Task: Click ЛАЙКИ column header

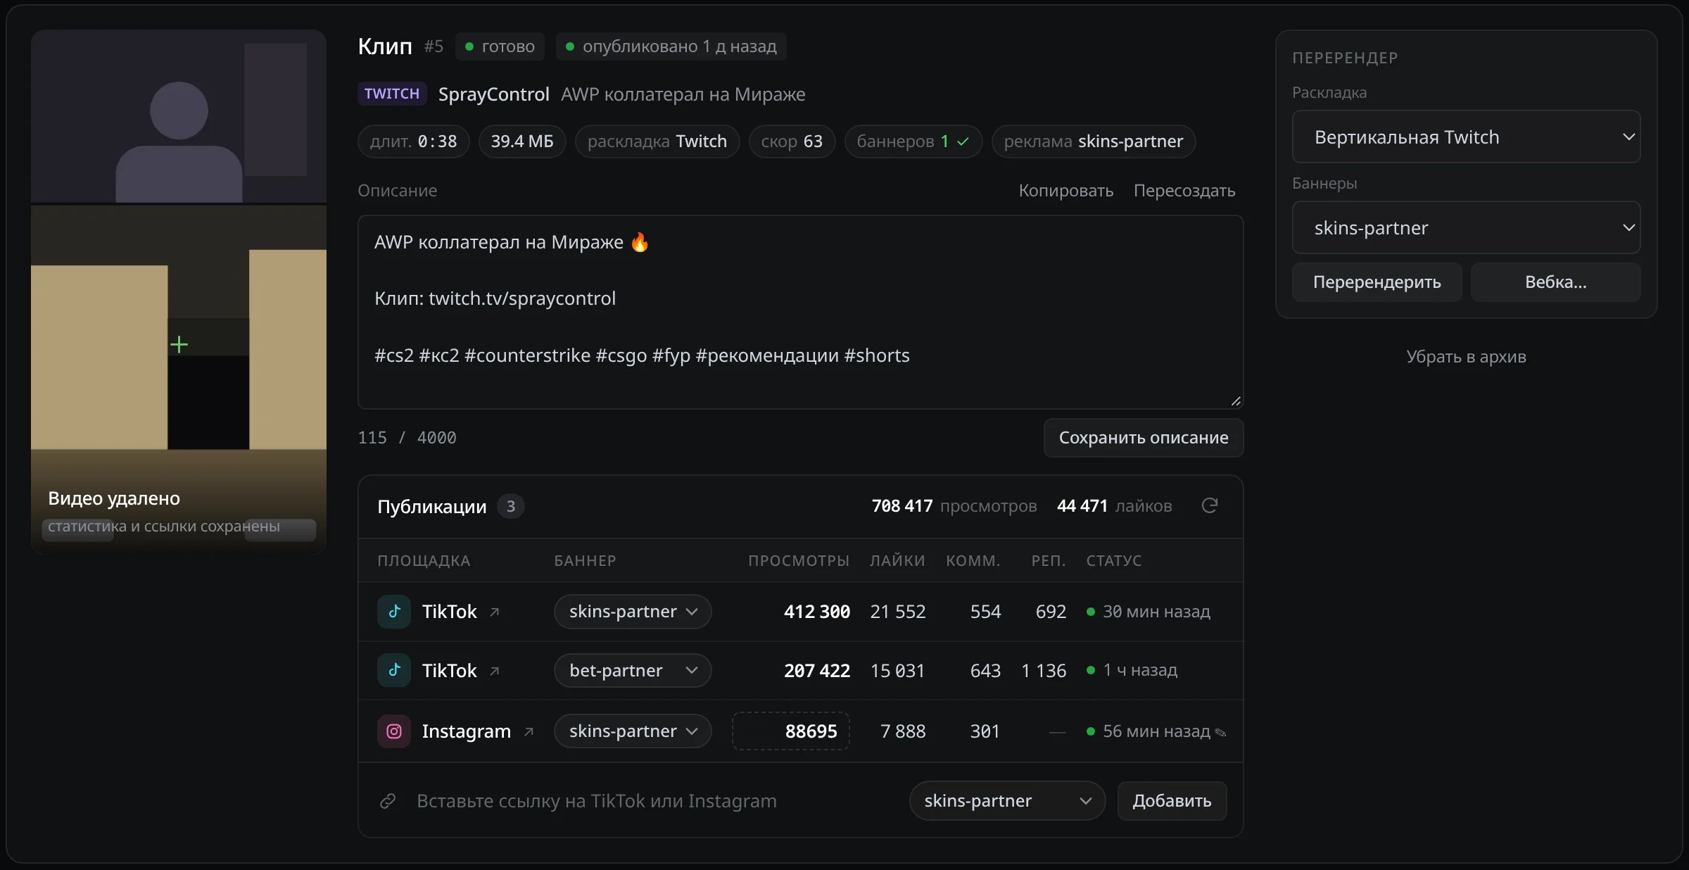Action: pyautogui.click(x=897, y=561)
